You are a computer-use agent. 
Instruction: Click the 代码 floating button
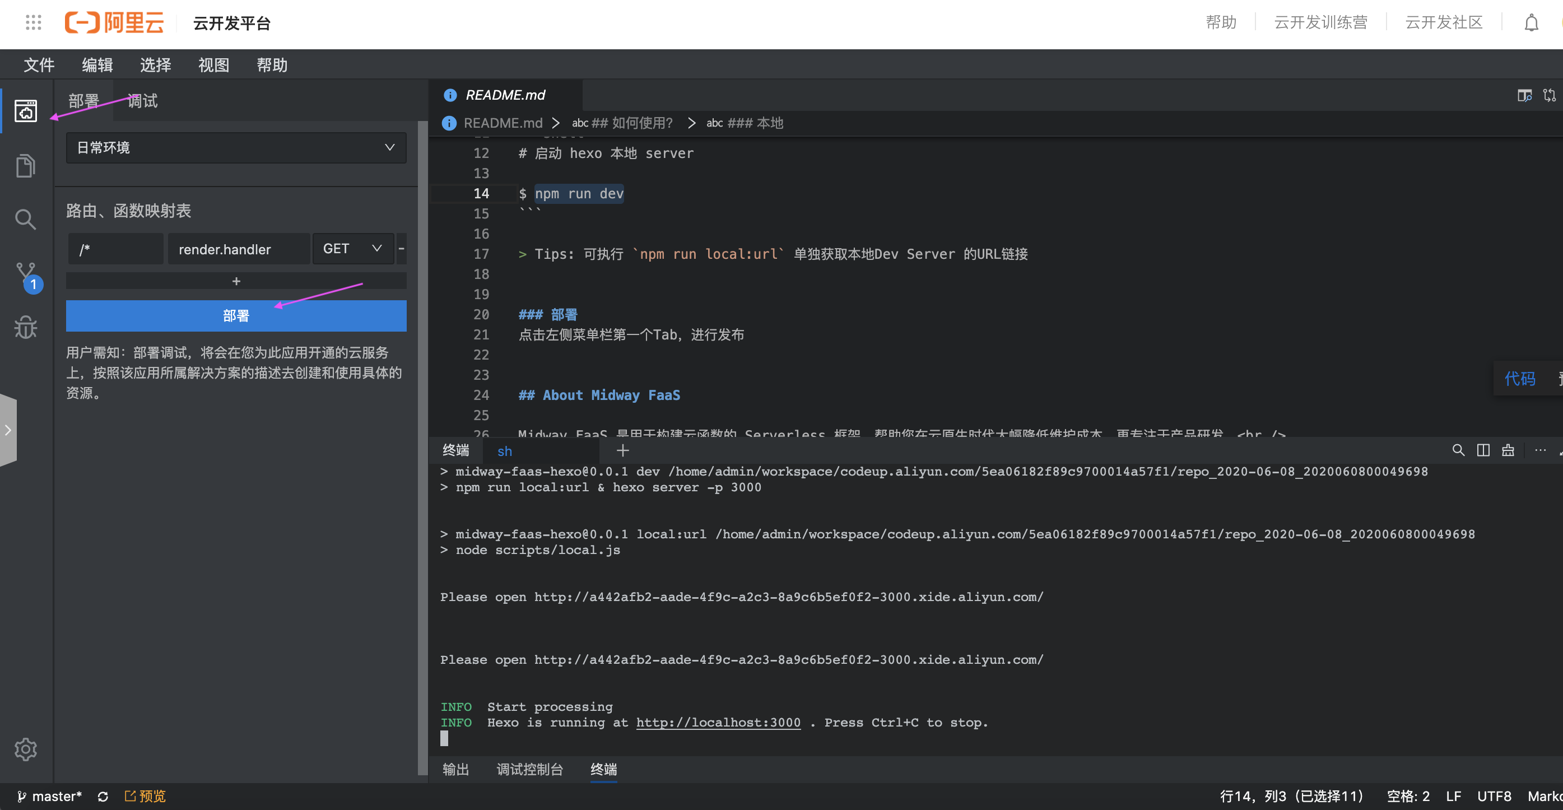tap(1519, 379)
